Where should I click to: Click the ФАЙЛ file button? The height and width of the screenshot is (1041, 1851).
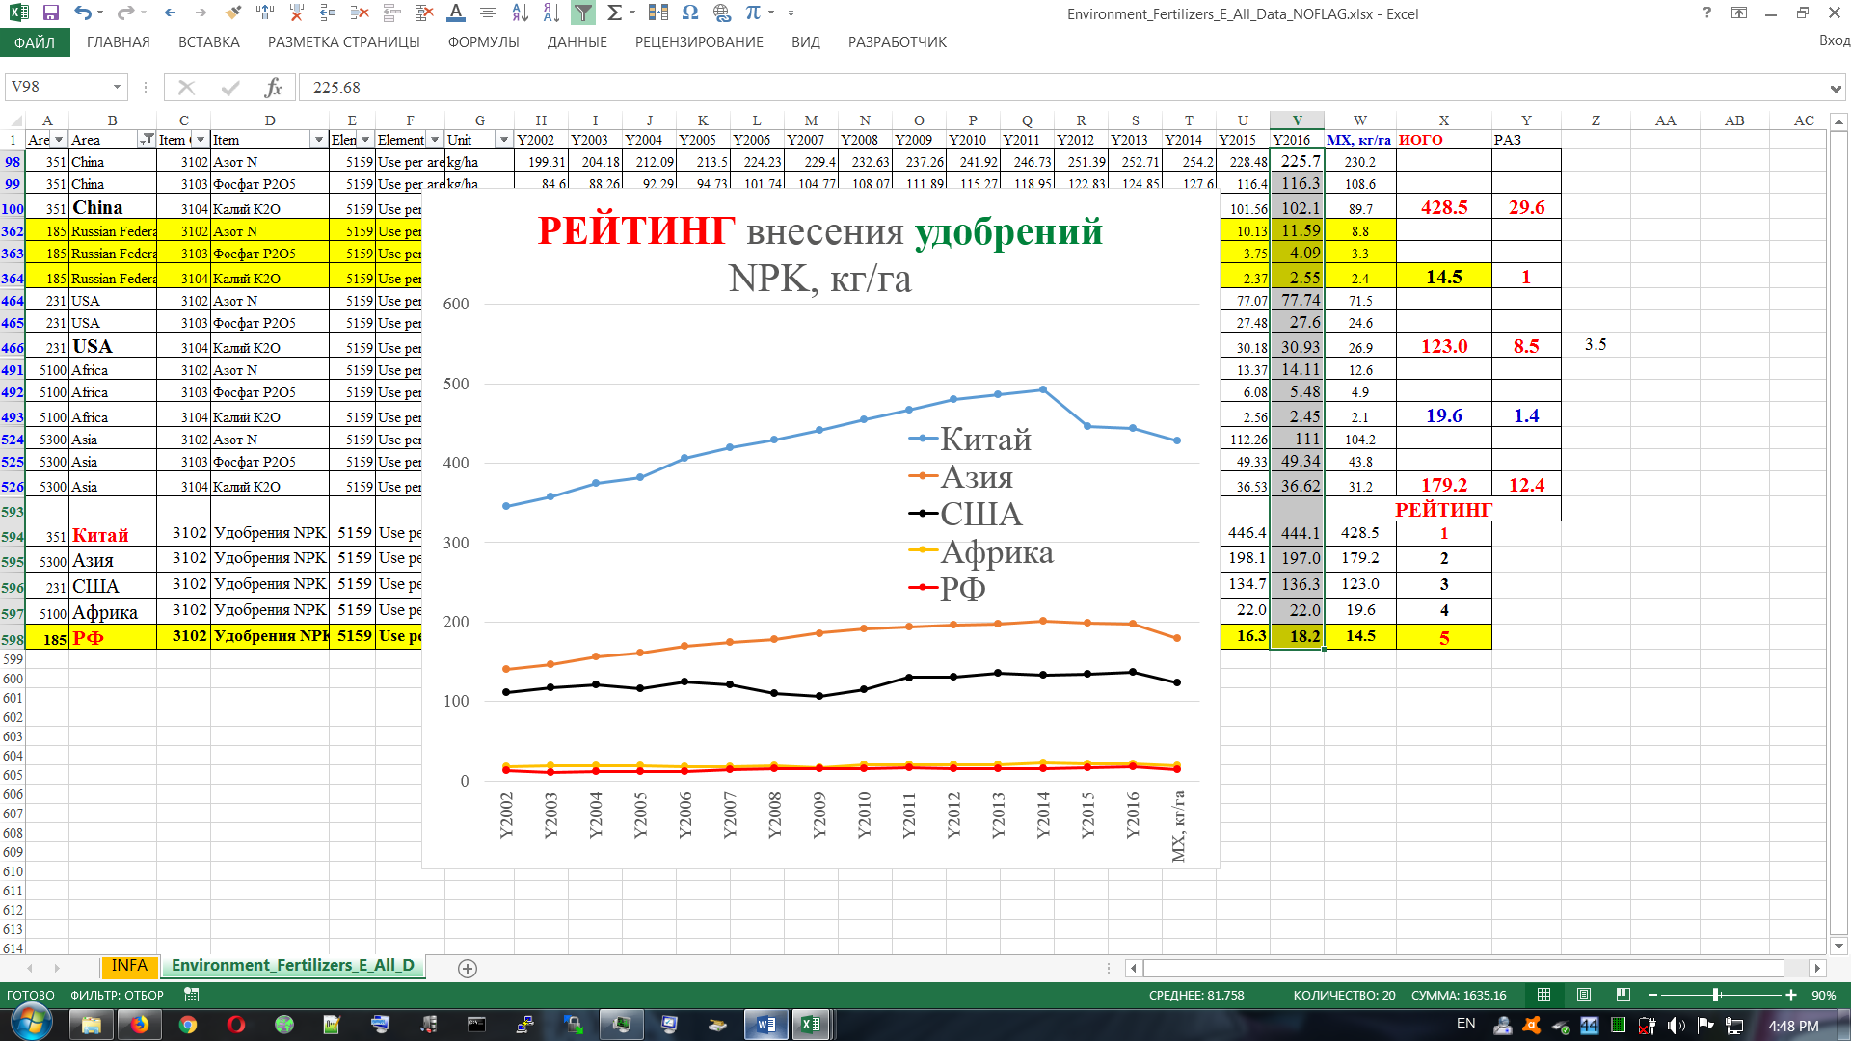point(35,42)
